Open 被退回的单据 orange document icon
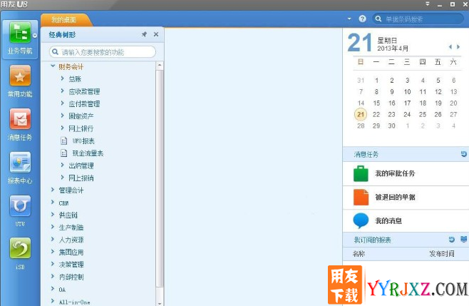Screen dimensions: 469x306 361,197
